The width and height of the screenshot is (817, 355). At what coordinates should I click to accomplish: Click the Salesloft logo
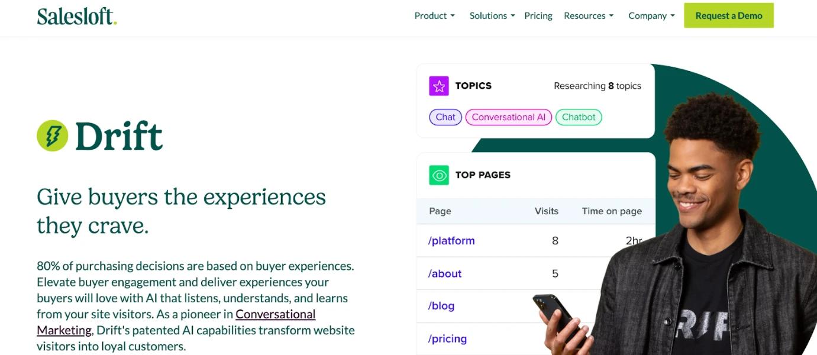77,16
